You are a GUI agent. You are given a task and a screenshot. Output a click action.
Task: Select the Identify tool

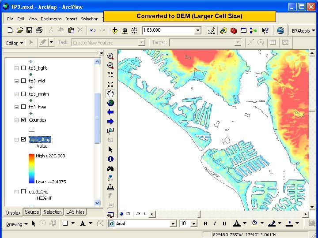[110, 159]
